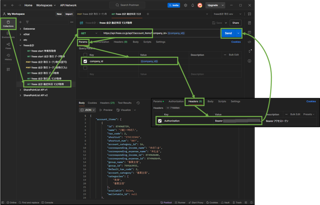
Task: Open the JSON response format dropdown
Action: (87, 110)
